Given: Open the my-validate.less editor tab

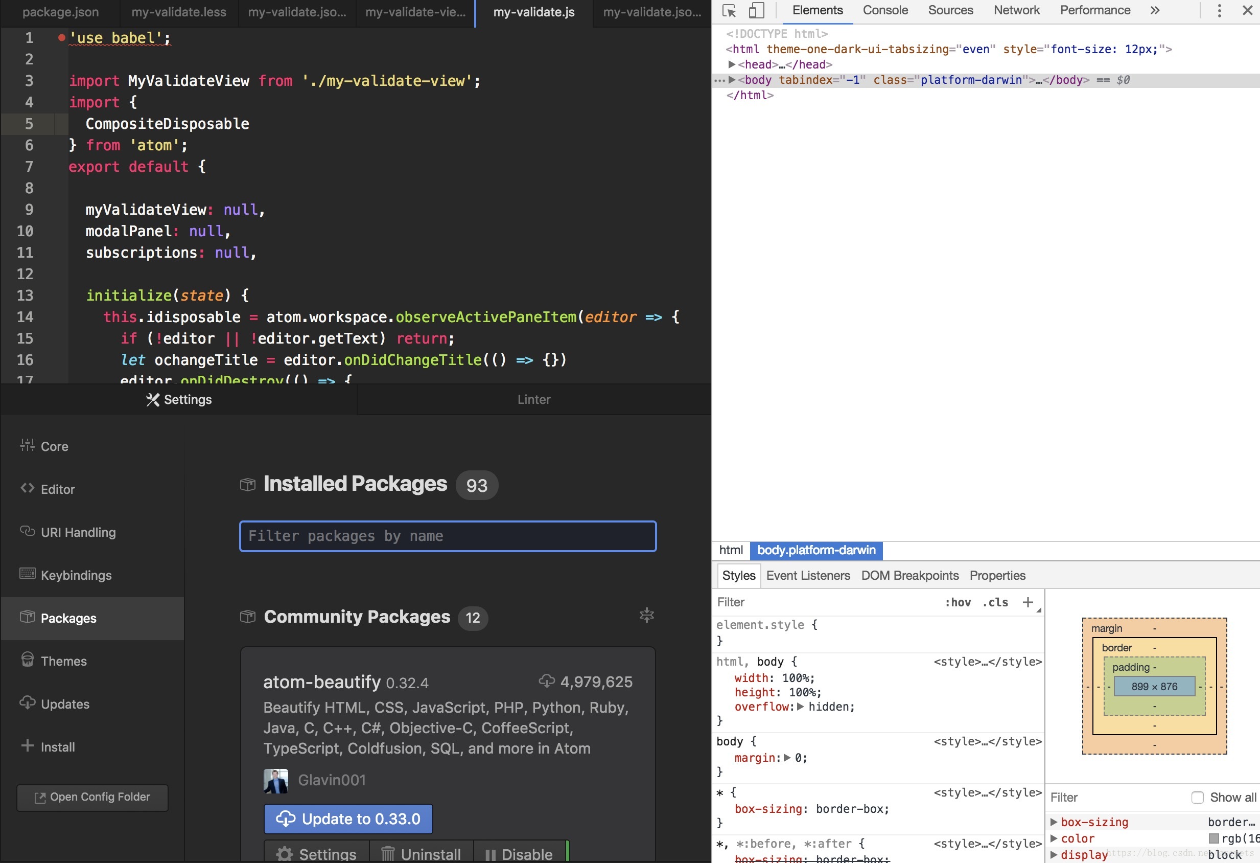Looking at the screenshot, I should click(178, 12).
